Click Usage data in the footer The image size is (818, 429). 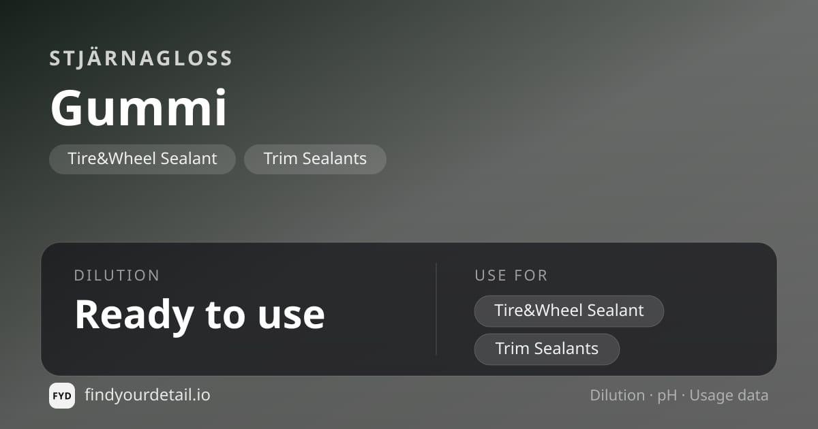[x=729, y=396]
